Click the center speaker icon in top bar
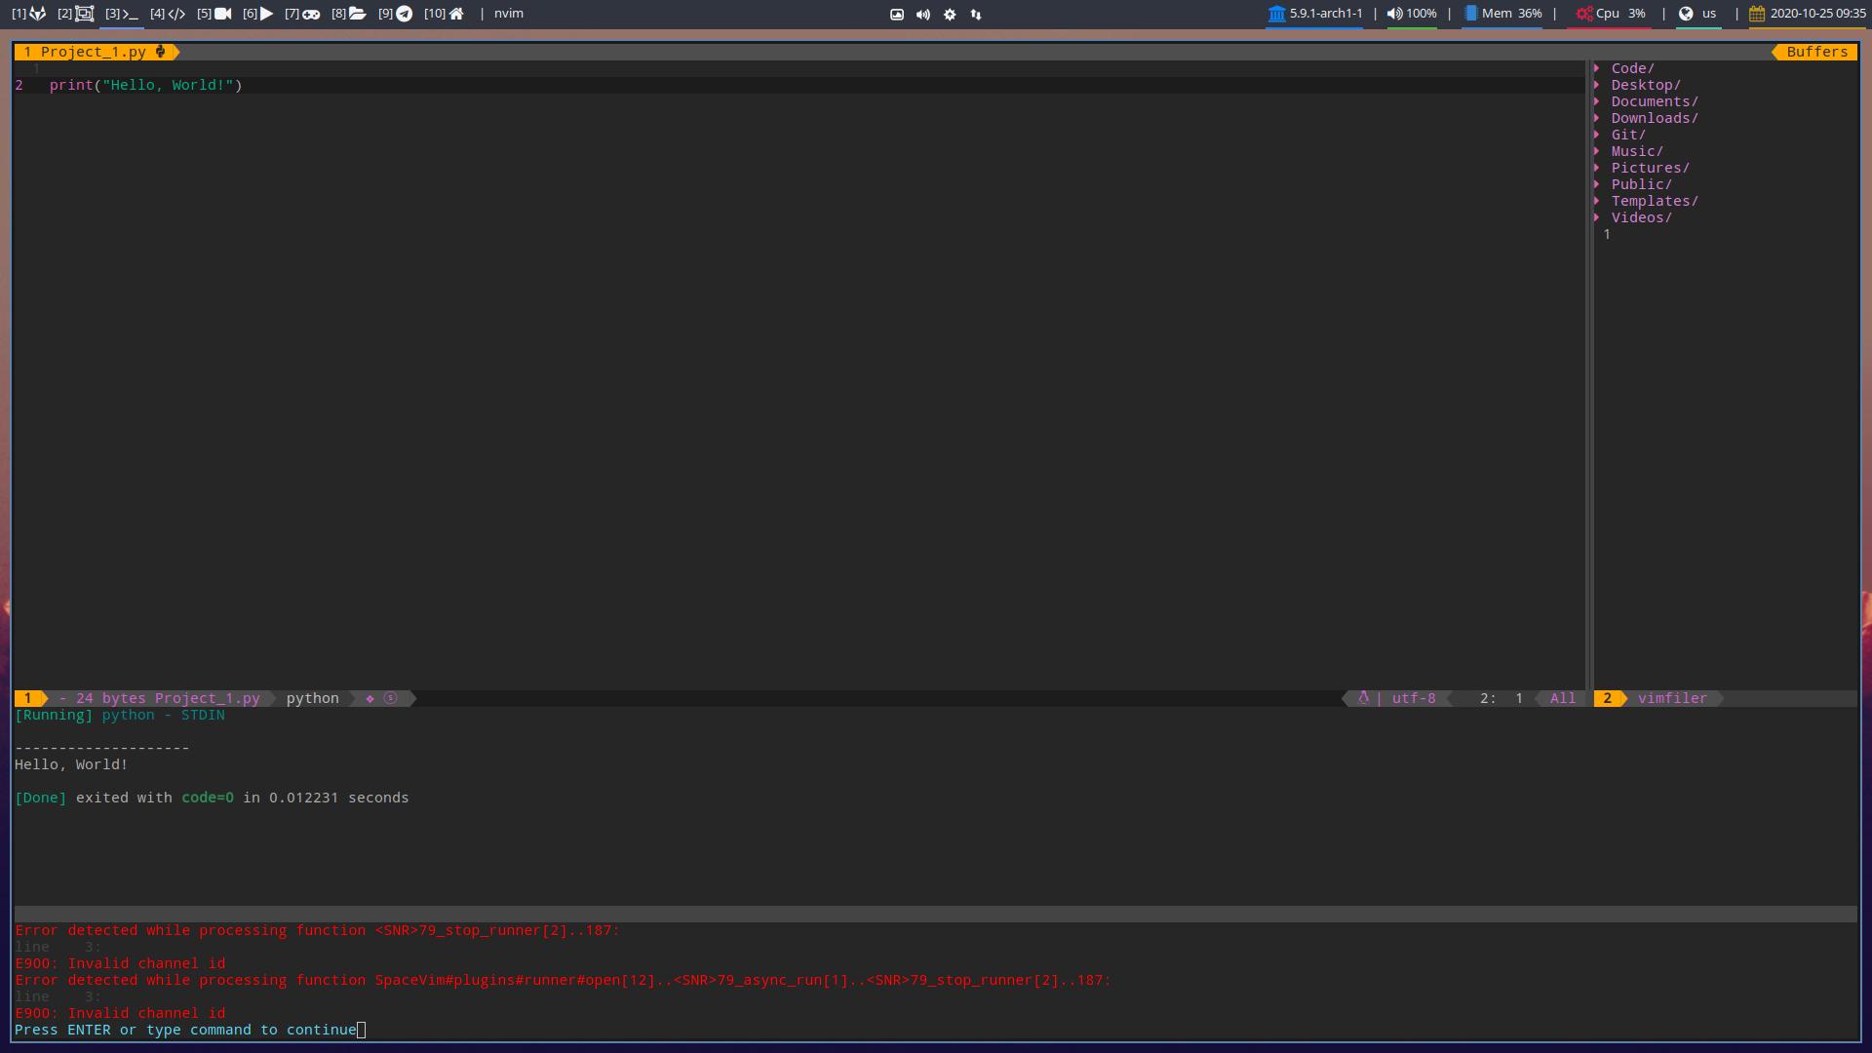Screen dimensions: 1872x1053 click(923, 15)
